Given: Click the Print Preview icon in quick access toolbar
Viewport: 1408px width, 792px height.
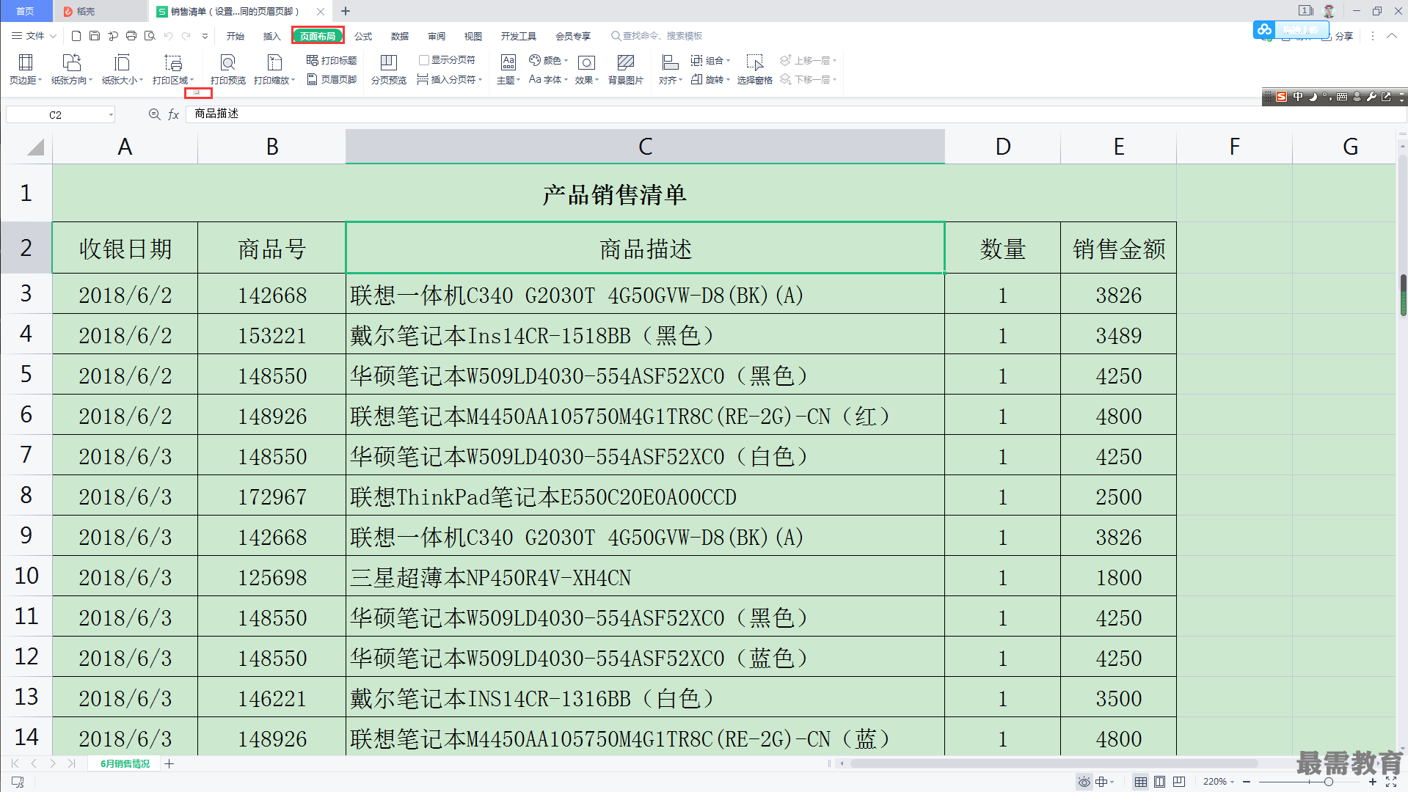Looking at the screenshot, I should coord(150,36).
